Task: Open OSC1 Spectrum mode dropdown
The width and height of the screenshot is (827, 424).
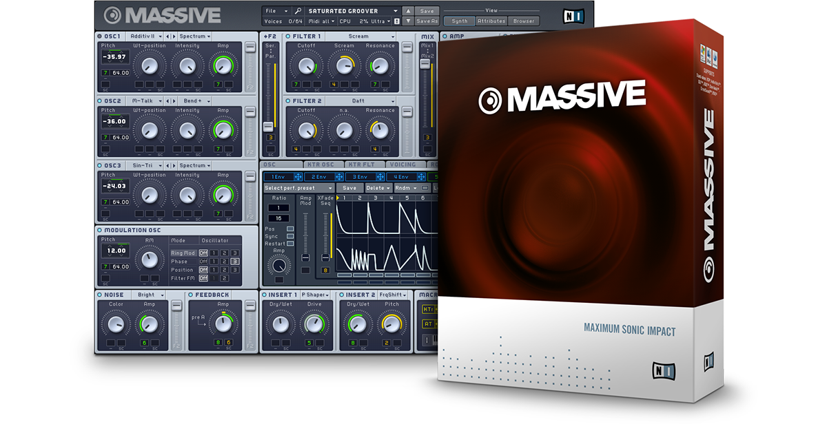Action: point(196,36)
